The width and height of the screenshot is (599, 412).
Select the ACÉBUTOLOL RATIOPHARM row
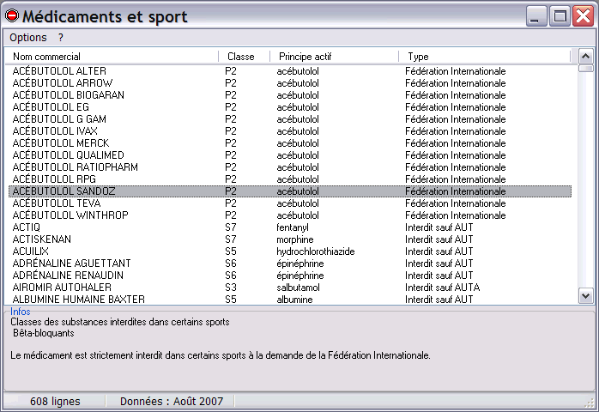(290, 167)
